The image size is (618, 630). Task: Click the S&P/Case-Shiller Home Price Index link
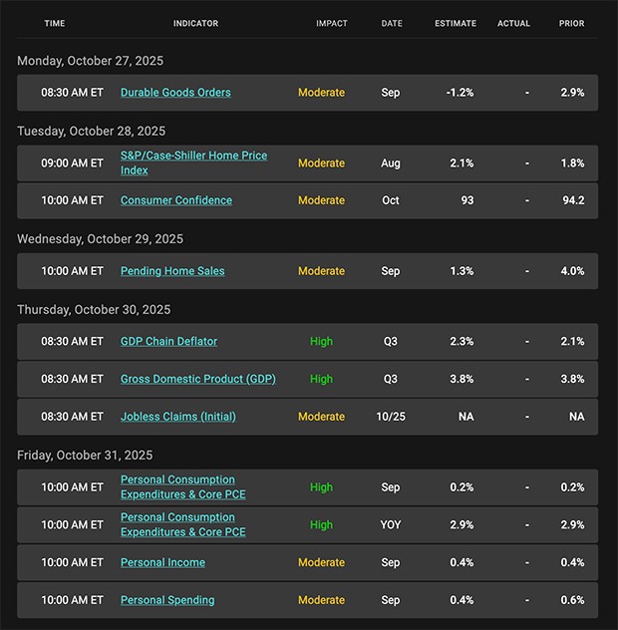click(x=193, y=162)
